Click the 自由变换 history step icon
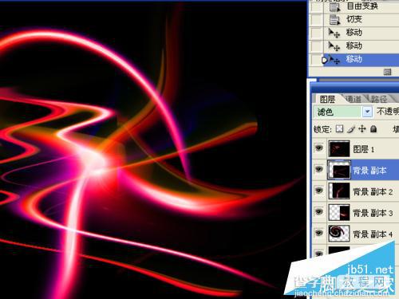 pyautogui.click(x=334, y=6)
